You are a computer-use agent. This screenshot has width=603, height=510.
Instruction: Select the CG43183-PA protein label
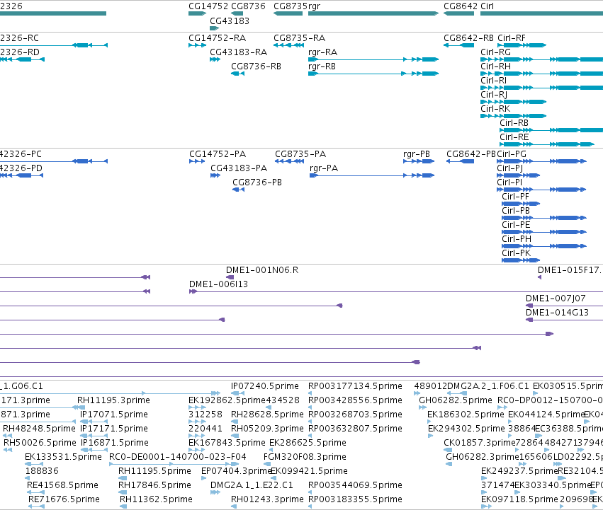tap(239, 168)
